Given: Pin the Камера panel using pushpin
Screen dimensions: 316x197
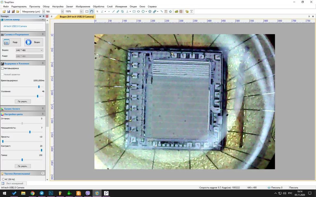Looking at the screenshot, I should tap(44, 16).
